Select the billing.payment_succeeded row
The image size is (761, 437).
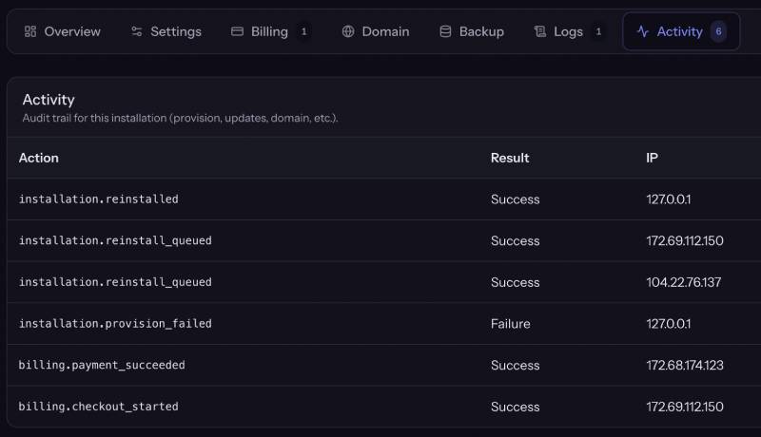click(x=384, y=366)
